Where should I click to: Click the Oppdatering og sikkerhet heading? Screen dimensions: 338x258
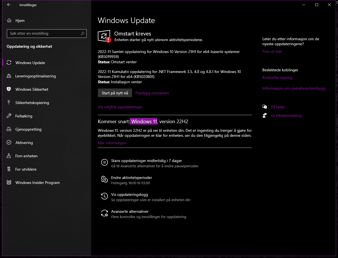[x=29, y=46]
